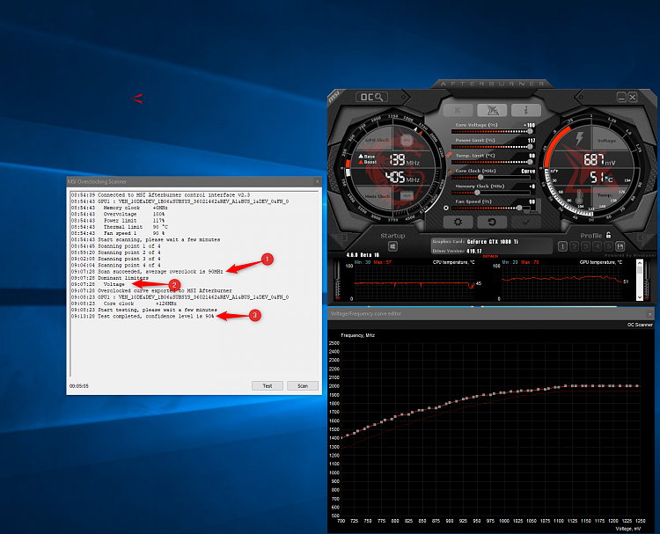The height and width of the screenshot is (534, 660).
Task: Click the 4.6.0 Beta 16 version text
Action: click(363, 255)
